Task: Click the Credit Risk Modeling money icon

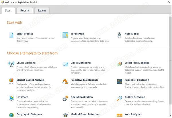Action: [x=119, y=64]
